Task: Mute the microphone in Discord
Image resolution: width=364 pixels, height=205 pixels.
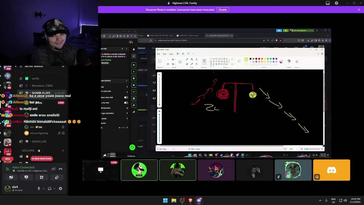Action: coord(39,188)
